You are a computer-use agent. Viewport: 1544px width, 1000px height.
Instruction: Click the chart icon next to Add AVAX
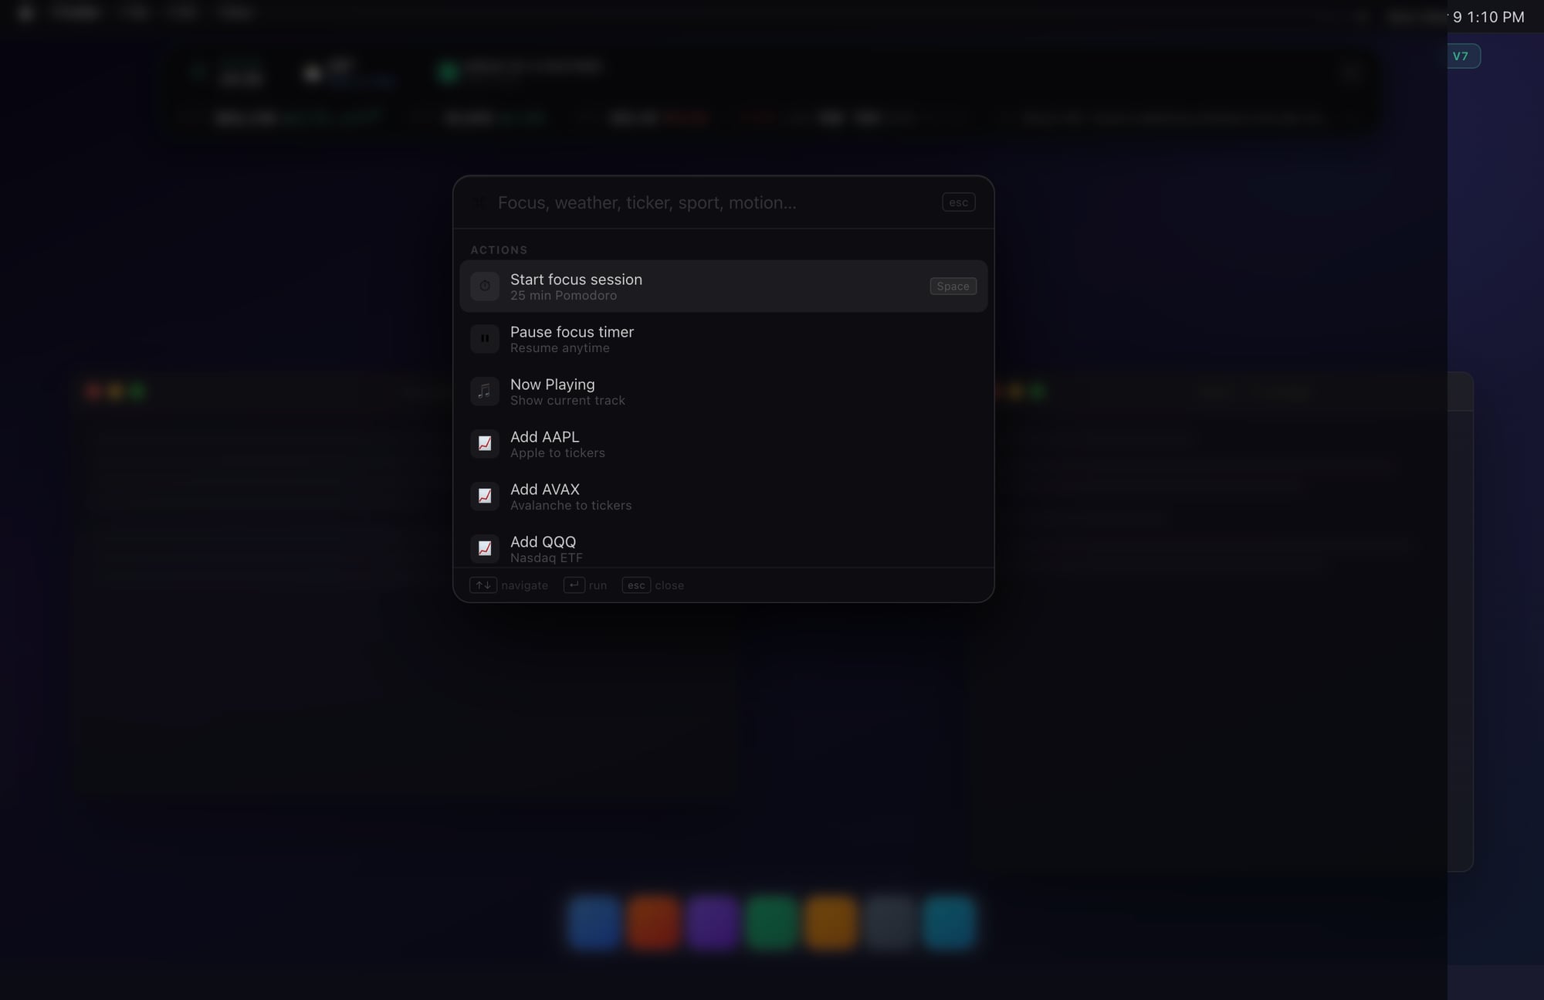pyautogui.click(x=484, y=496)
